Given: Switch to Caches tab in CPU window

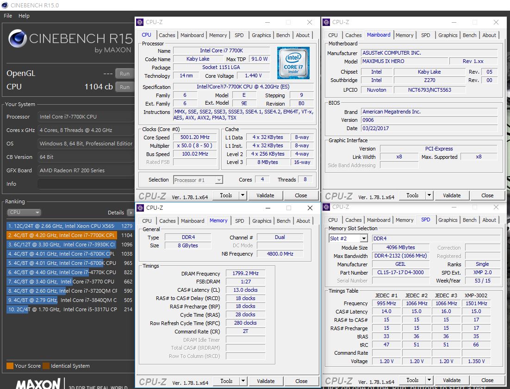Looking at the screenshot, I should (x=167, y=35).
